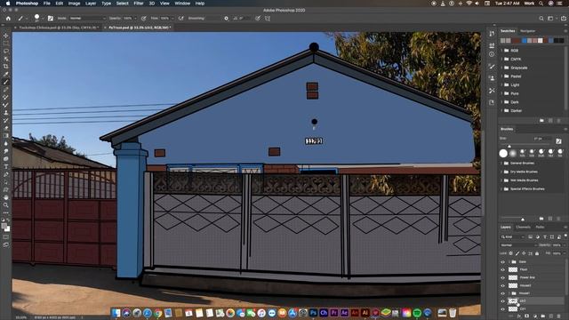Toggle airbrush build-up icon
The image size is (569, 320).
pyautogui.click(x=181, y=18)
